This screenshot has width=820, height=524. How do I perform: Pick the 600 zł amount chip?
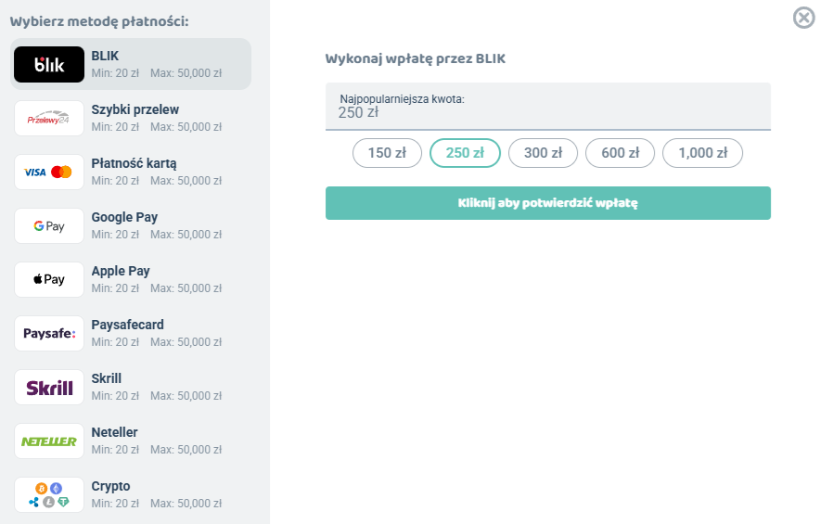coord(620,153)
